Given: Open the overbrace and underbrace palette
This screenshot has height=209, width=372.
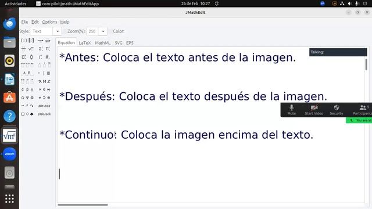Looking at the screenshot, I should tap(27, 65).
